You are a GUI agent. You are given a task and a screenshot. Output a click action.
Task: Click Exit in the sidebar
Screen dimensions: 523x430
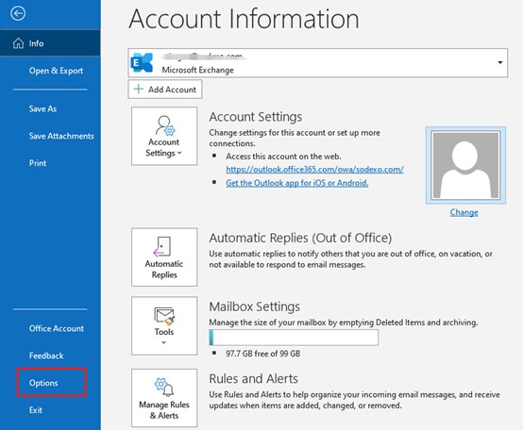(36, 410)
